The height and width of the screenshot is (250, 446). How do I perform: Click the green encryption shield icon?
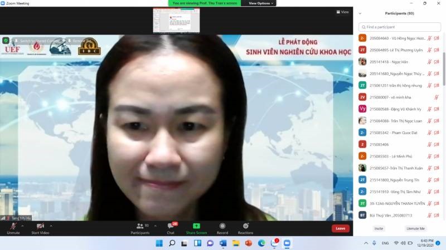pos(6,41)
